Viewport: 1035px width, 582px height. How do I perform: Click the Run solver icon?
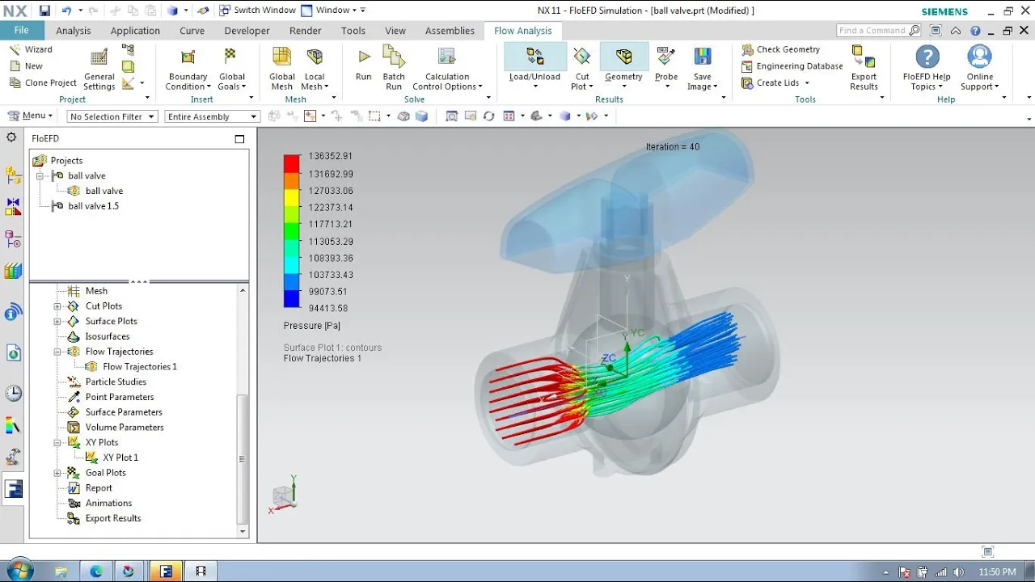[x=364, y=64]
